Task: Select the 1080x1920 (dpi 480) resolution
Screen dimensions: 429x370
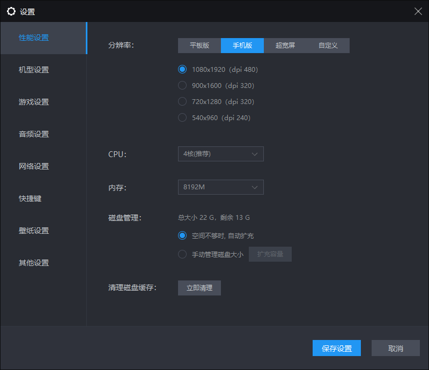Action: (182, 69)
